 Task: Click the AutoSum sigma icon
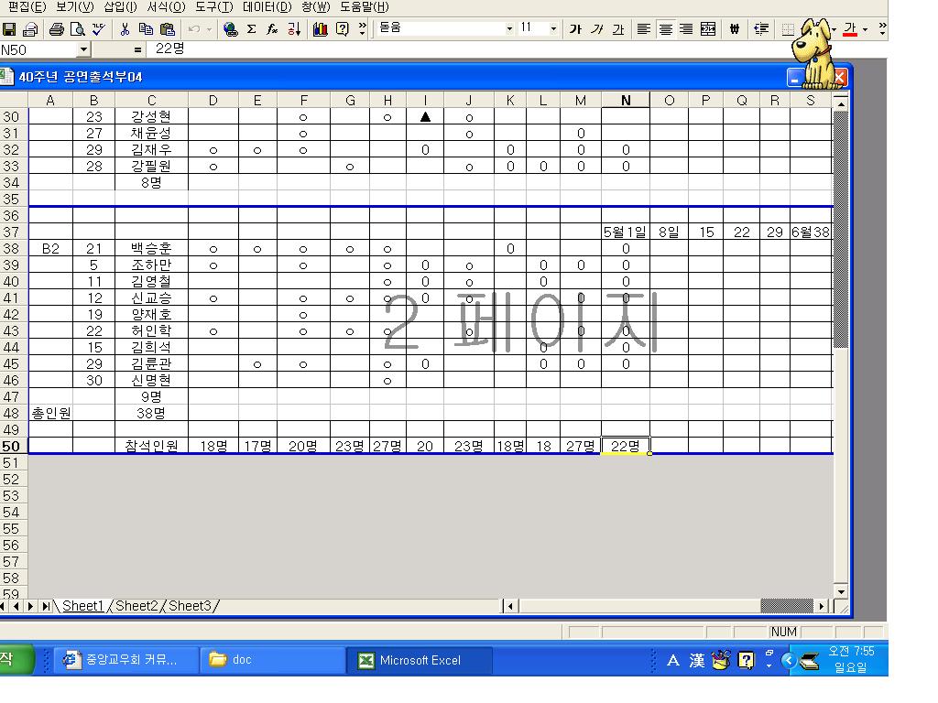click(x=251, y=29)
